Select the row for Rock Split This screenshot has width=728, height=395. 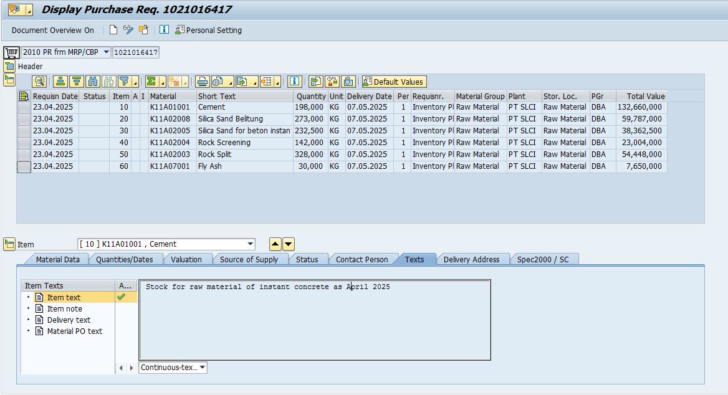pyautogui.click(x=24, y=155)
